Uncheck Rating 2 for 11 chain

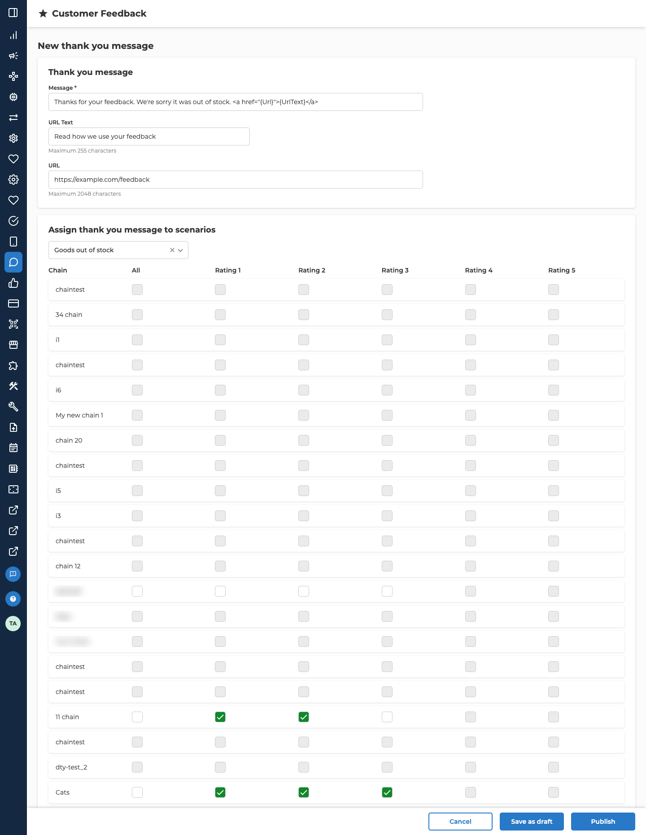tap(304, 717)
